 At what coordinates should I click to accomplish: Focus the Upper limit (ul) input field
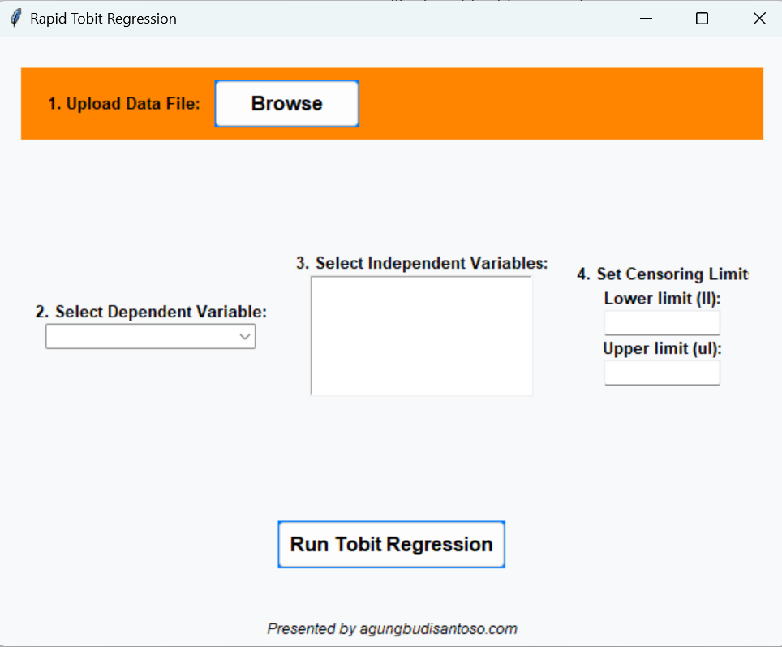[x=662, y=373]
